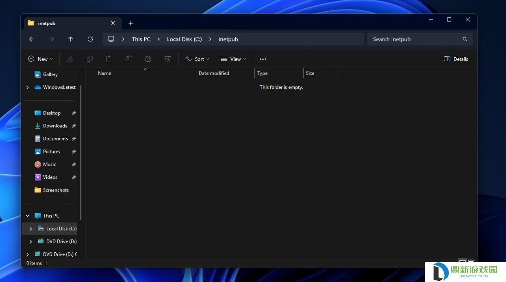Navigate to This PC in breadcrumb
506x282 pixels.
coord(141,39)
